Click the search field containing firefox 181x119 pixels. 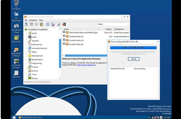(112, 24)
